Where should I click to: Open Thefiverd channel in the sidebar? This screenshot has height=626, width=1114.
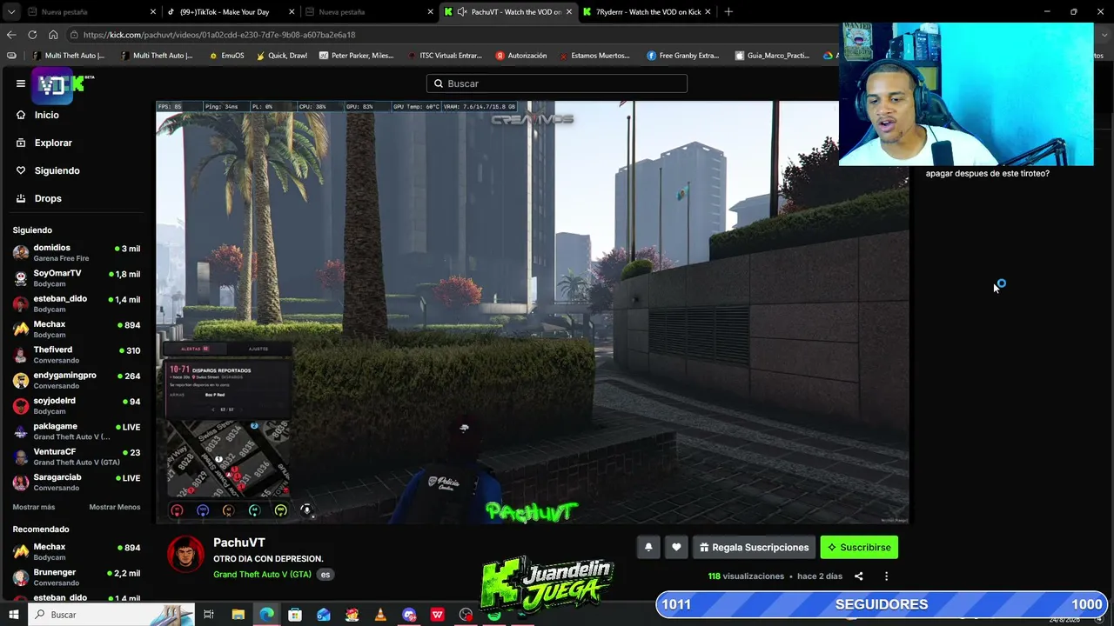(x=77, y=355)
